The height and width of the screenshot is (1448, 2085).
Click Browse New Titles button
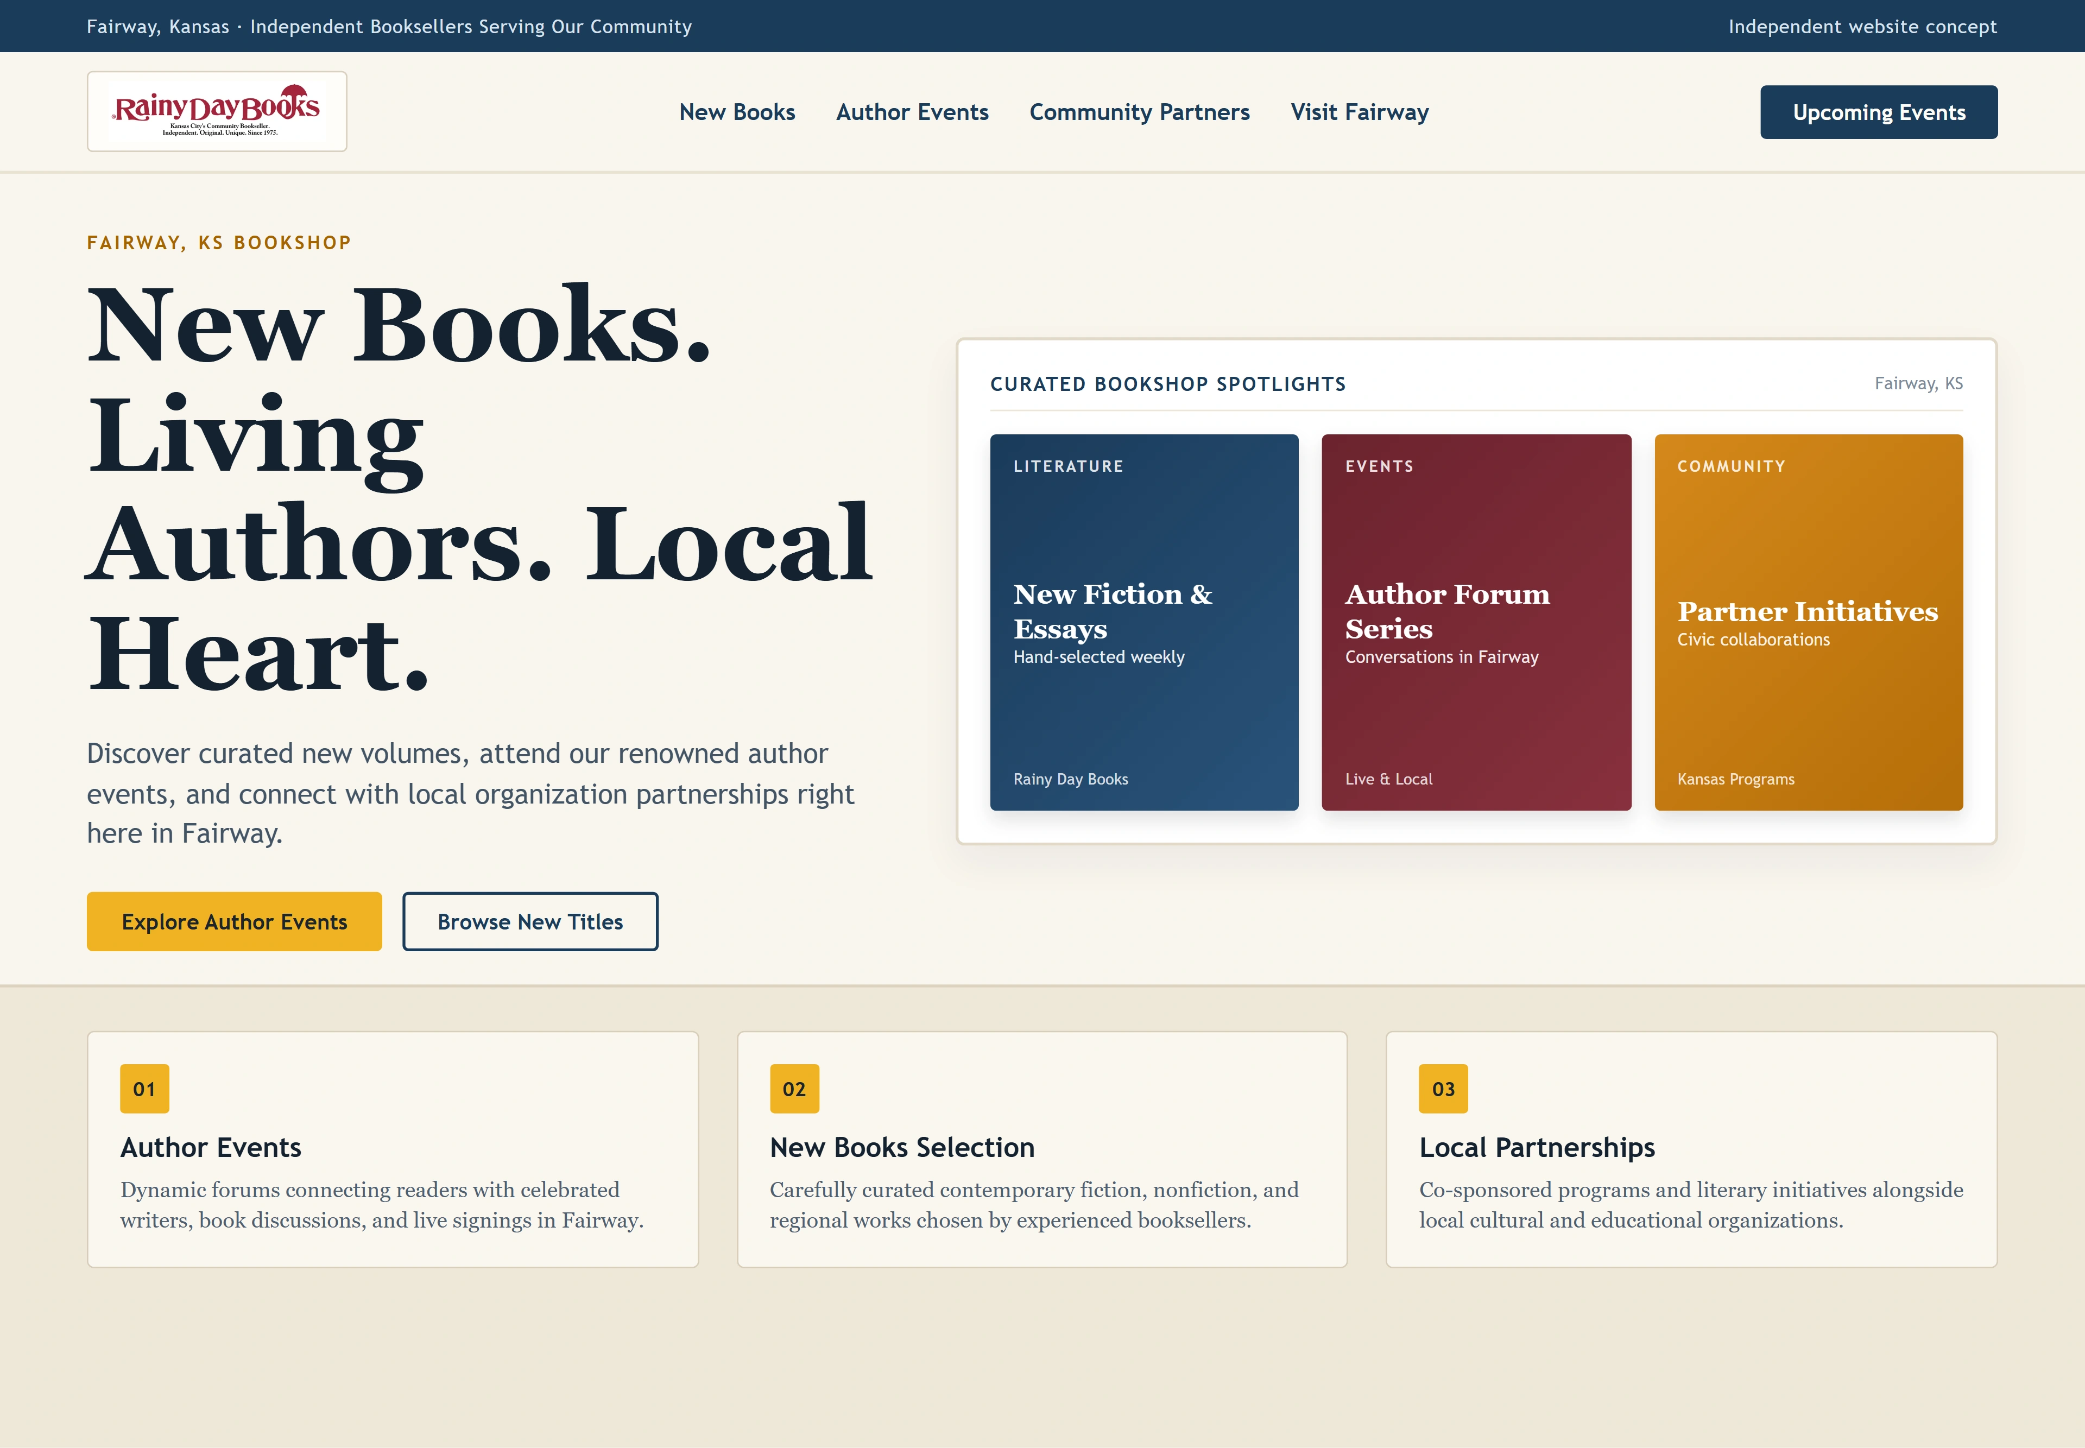530,921
